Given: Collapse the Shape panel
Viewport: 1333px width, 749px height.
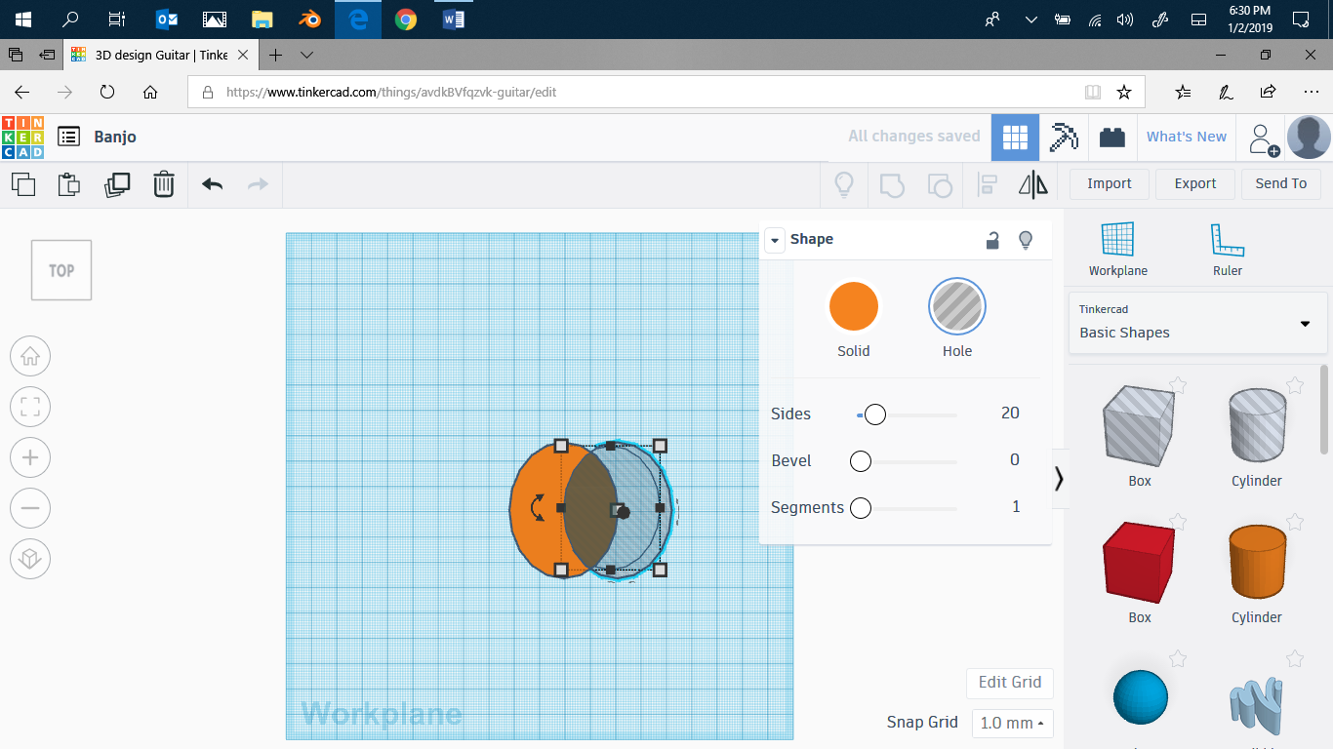Looking at the screenshot, I should pos(775,240).
